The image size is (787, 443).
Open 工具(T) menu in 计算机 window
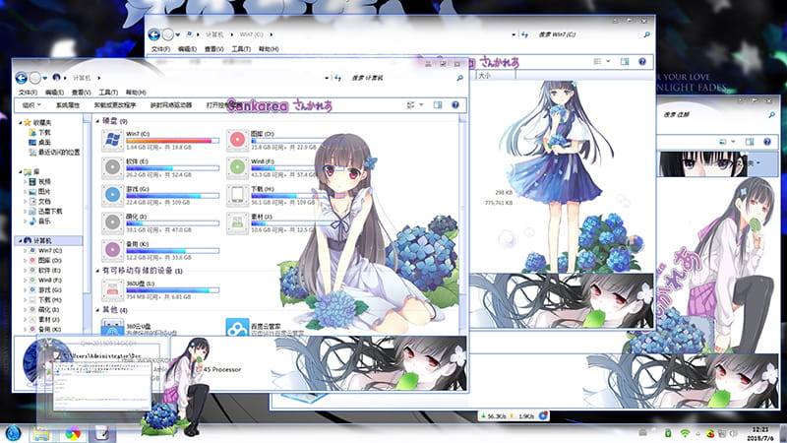coord(108,93)
